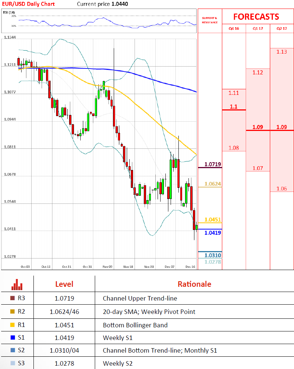Click the 1.0719 resistance level marker

click(x=213, y=164)
